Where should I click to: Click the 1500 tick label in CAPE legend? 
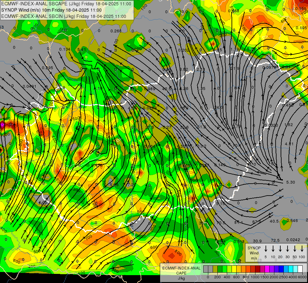tap(265, 277)
